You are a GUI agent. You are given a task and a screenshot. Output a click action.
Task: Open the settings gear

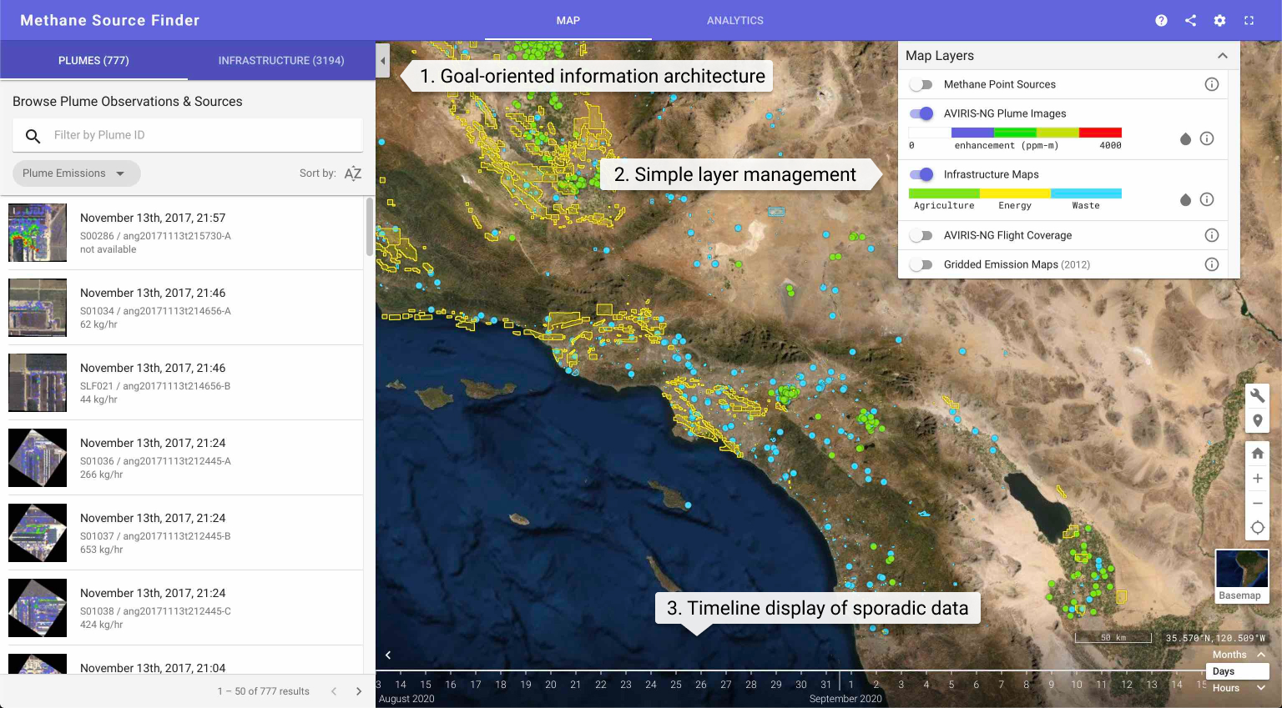(1219, 20)
